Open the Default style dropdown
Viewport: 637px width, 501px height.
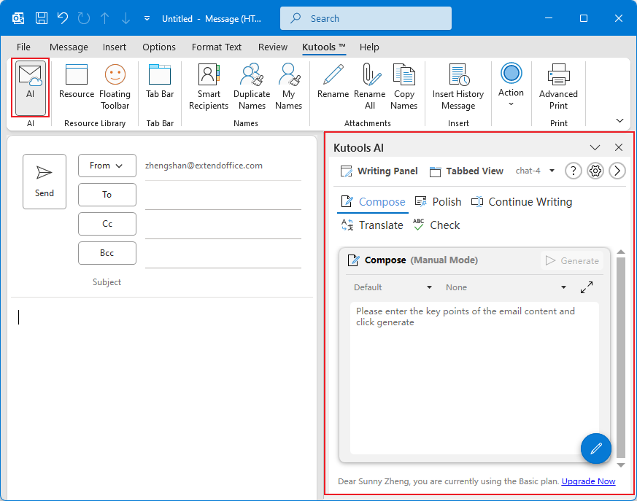pyautogui.click(x=393, y=287)
